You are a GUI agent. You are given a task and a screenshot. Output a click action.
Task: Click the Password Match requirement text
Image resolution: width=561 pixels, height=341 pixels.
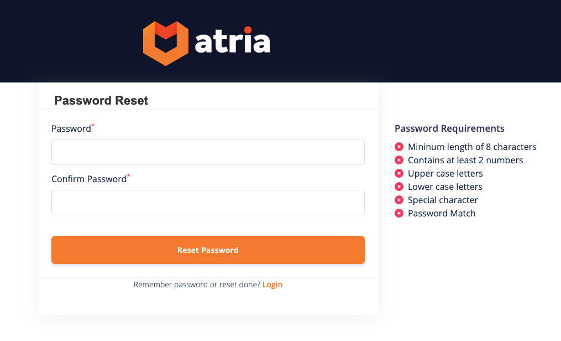click(442, 213)
